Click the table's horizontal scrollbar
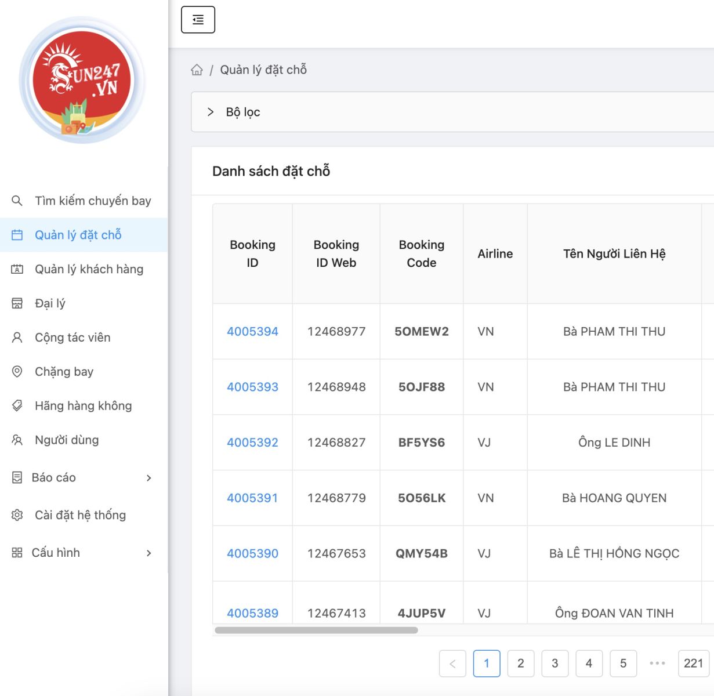 click(316, 630)
